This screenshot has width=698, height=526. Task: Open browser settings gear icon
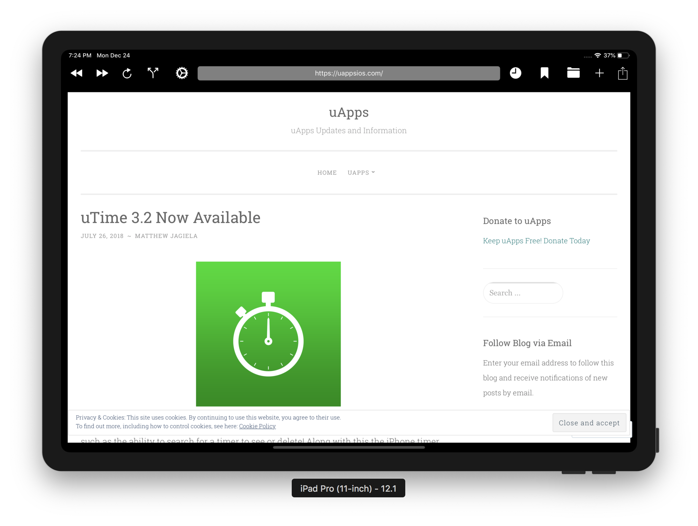[182, 73]
